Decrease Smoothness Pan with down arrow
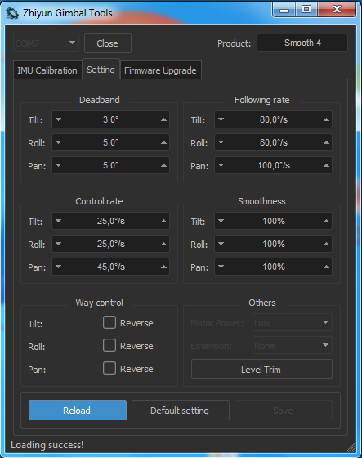 click(221, 267)
